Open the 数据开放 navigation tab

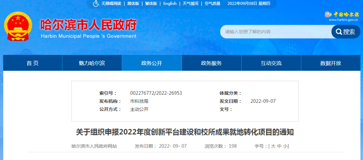(331, 63)
